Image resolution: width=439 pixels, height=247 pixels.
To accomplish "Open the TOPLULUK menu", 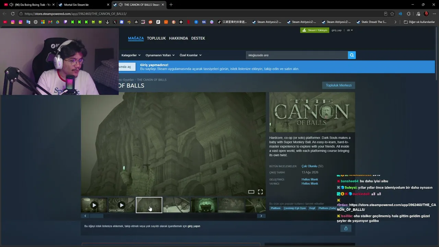I will tap(156, 38).
